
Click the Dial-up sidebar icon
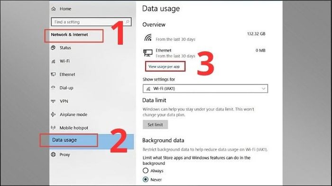pos(53,88)
